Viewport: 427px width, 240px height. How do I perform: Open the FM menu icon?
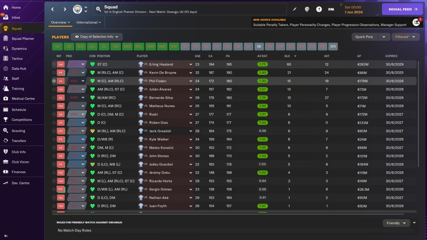pyautogui.click(x=331, y=9)
